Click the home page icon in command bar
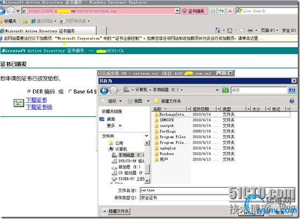 (218, 30)
